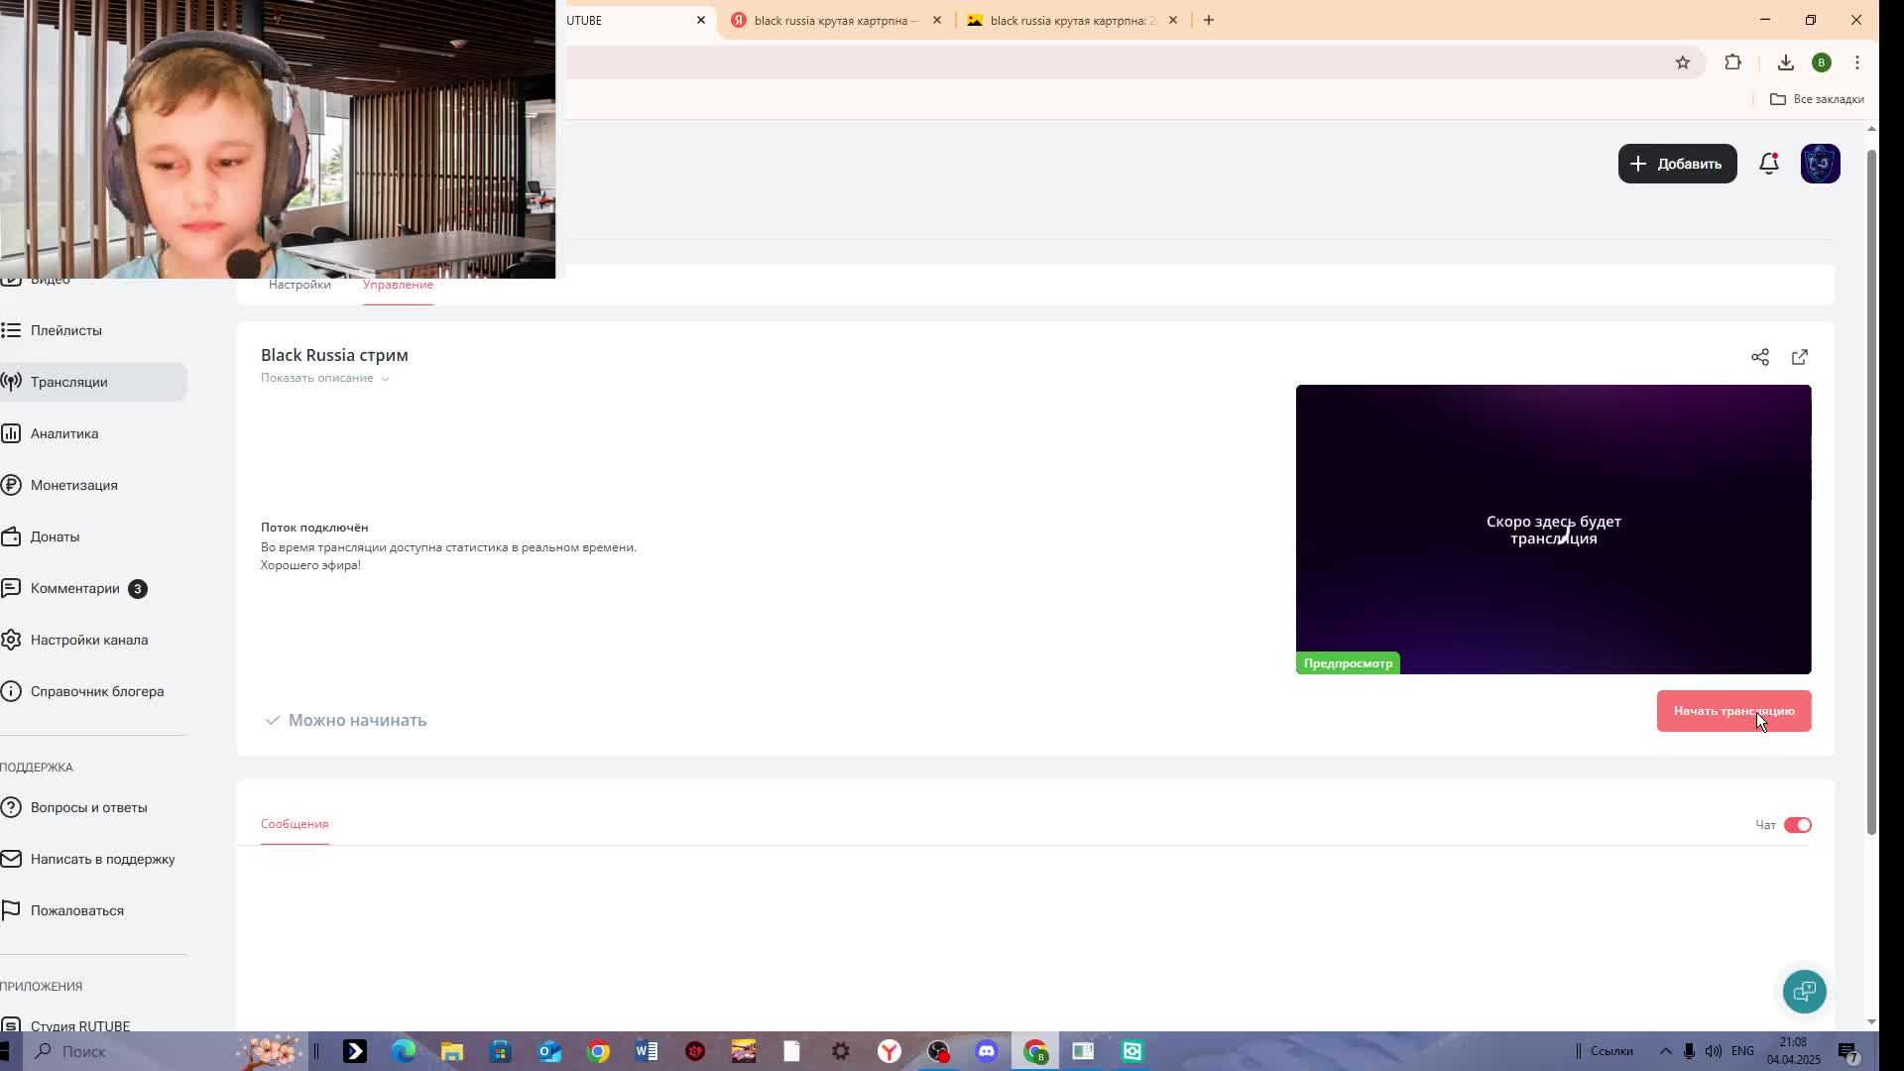1904x1071 pixels.
Task: Click the share icon next to stream title
Action: click(x=1760, y=357)
